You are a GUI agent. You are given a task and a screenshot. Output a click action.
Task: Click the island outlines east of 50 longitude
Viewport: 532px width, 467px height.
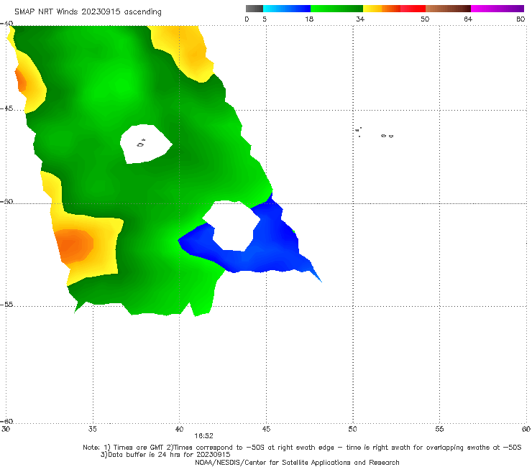[x=375, y=132]
